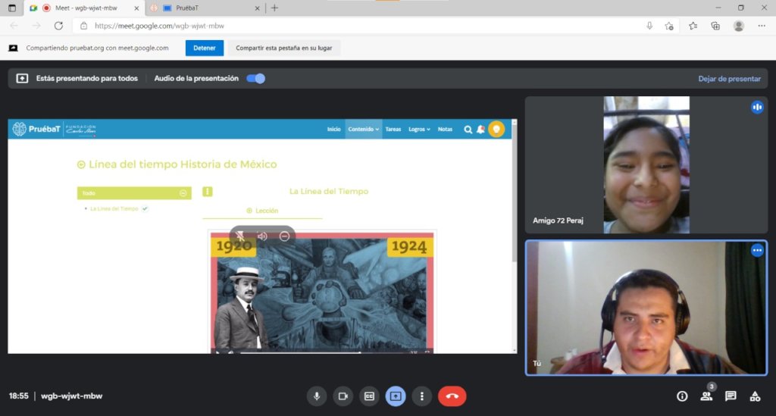Close the Meet browser tab
Viewport: 776px width, 416px height.
pos(136,8)
